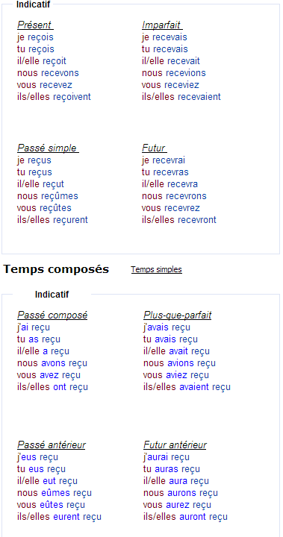The height and width of the screenshot is (537, 283).
Task: Click "vous eûtes reçu" line
Action: tap(51, 505)
